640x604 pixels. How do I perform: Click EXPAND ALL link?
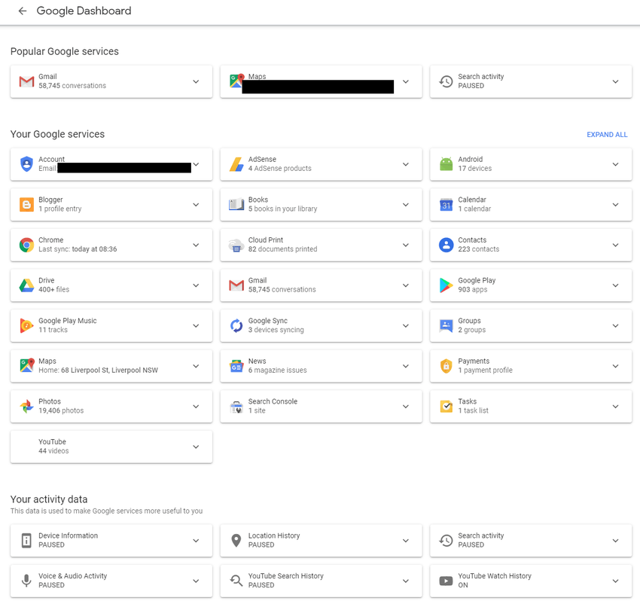607,134
